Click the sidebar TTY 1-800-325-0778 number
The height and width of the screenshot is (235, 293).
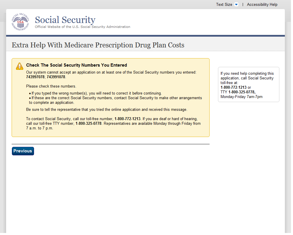(242, 92)
